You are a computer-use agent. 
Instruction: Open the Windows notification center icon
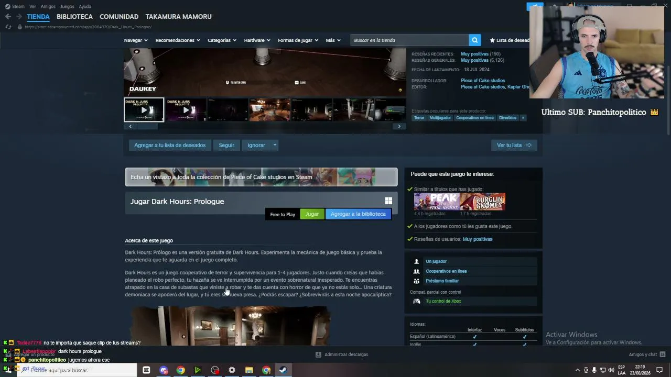659,370
